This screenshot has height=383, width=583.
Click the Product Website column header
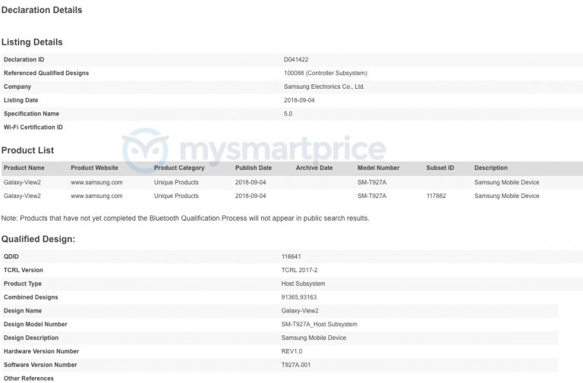(x=94, y=168)
